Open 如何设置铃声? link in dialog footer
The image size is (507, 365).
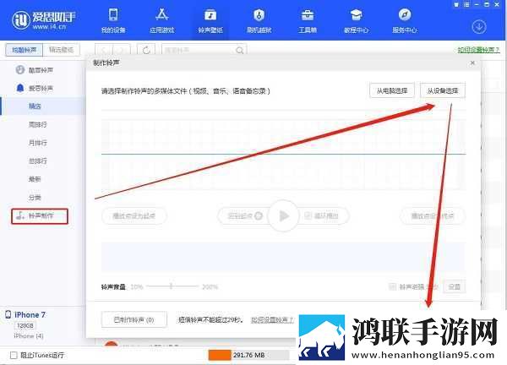pos(272,319)
